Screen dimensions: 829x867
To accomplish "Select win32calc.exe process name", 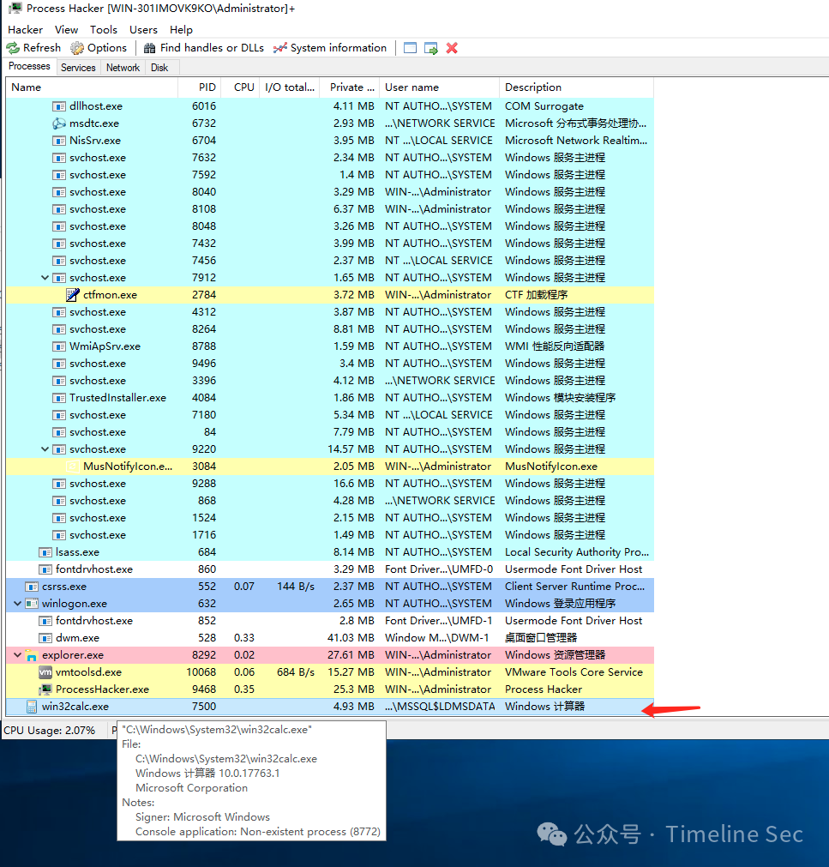I will pyautogui.click(x=75, y=707).
